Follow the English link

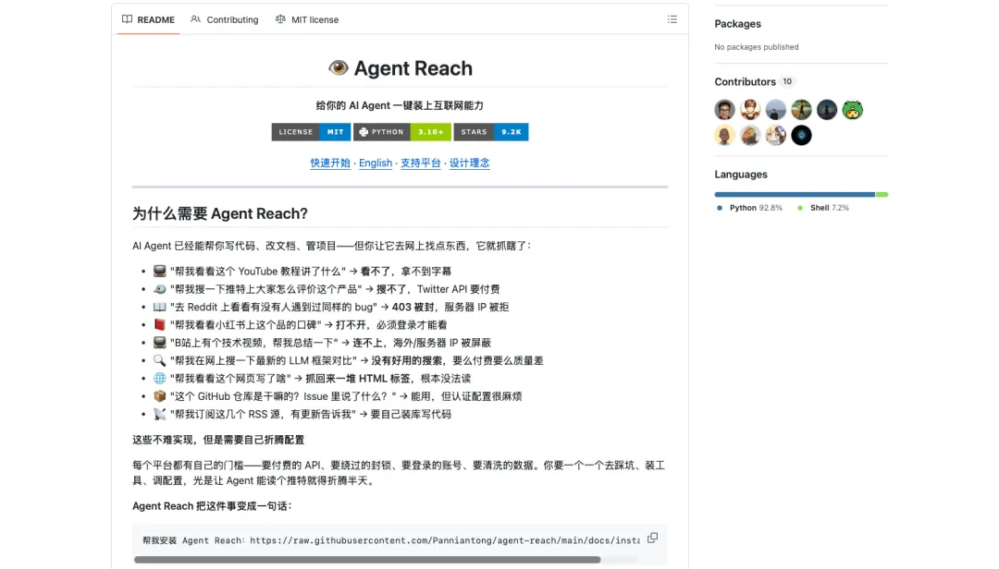(x=376, y=163)
